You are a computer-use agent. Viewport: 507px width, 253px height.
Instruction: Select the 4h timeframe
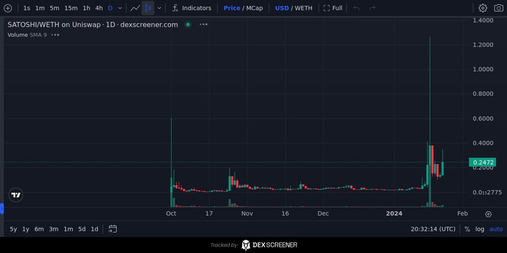99,8
